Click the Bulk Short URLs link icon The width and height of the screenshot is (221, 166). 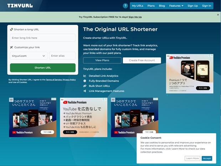[x=85, y=86]
